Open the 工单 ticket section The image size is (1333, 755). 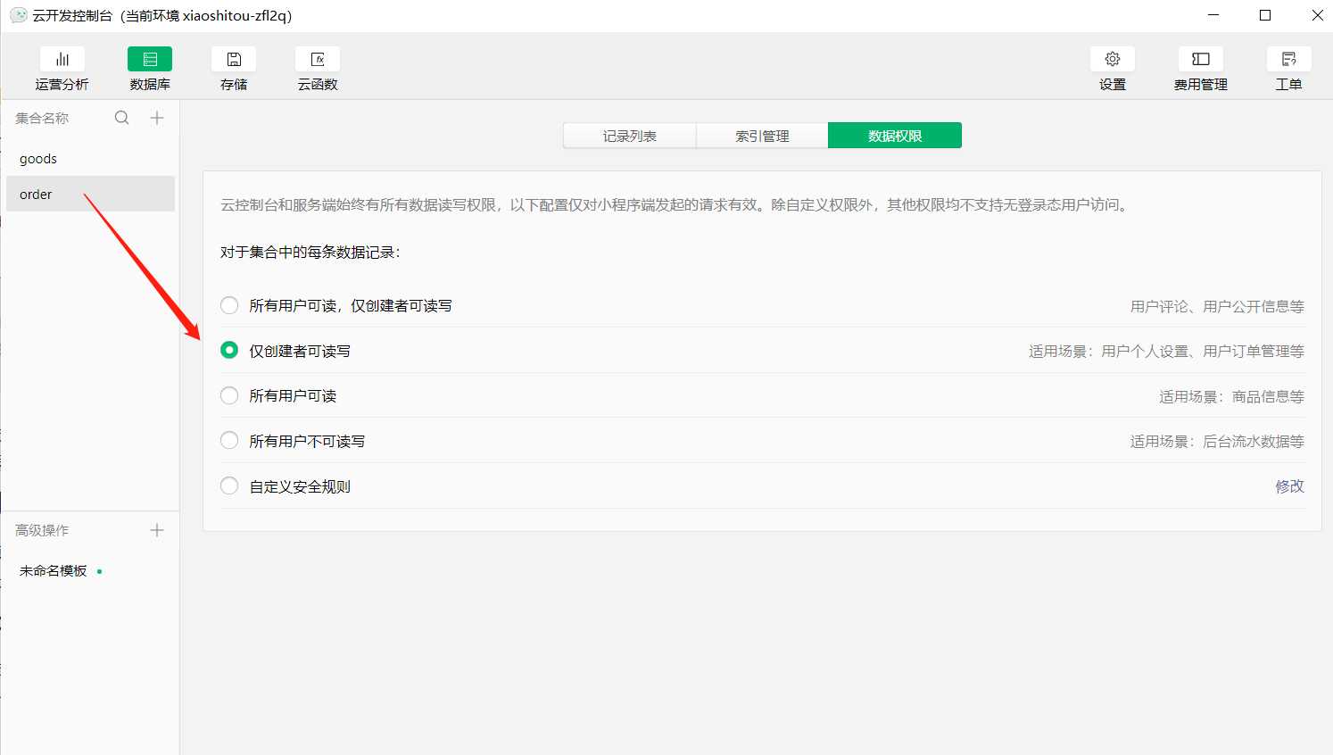(x=1289, y=70)
